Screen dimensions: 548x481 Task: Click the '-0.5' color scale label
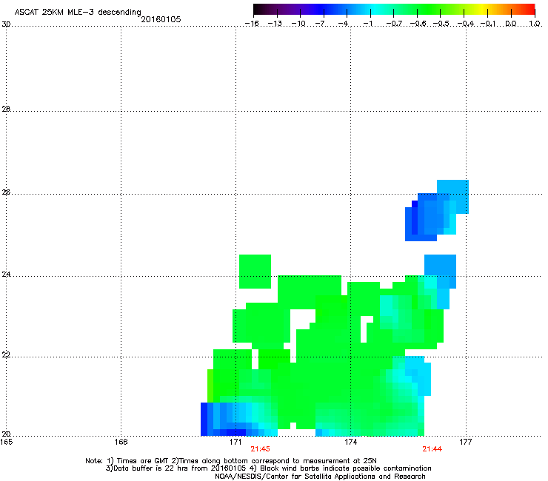click(441, 24)
